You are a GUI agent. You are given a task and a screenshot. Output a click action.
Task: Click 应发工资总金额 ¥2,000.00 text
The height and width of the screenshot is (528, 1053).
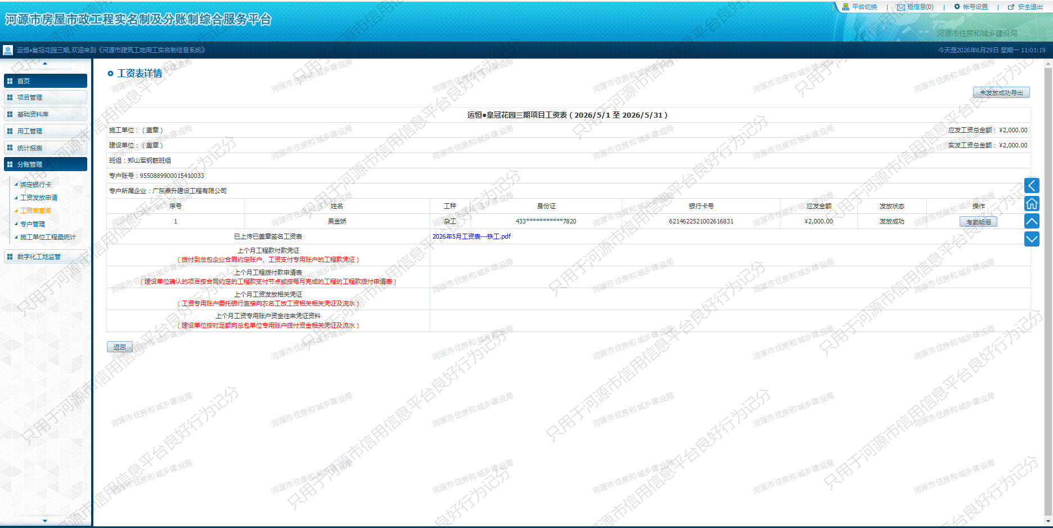coord(988,130)
